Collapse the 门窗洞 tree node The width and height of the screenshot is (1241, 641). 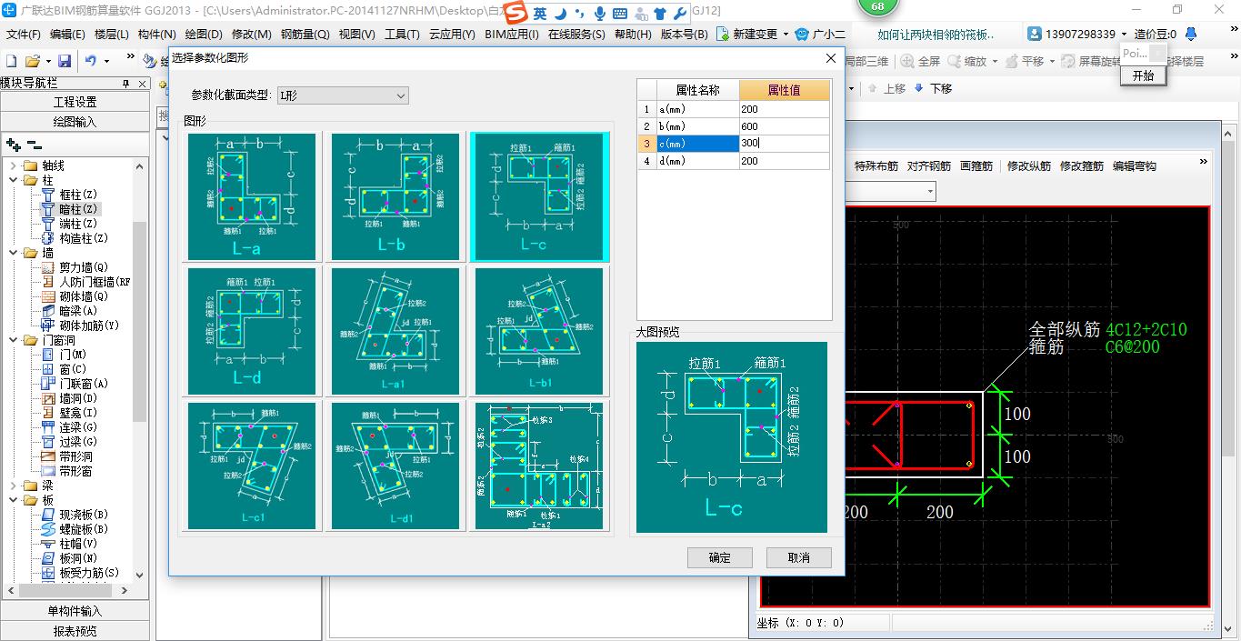click(14, 340)
